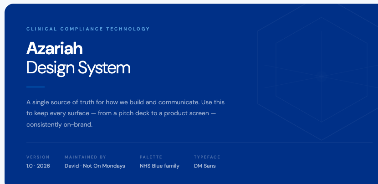378x184 pixels.
Task: Click the text 'consistently on-brand.'
Action: click(x=59, y=125)
